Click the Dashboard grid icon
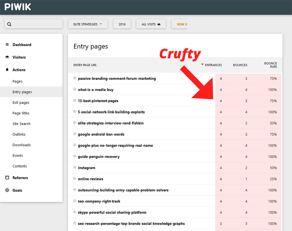Screen dimensions: 292x231 click(7, 45)
